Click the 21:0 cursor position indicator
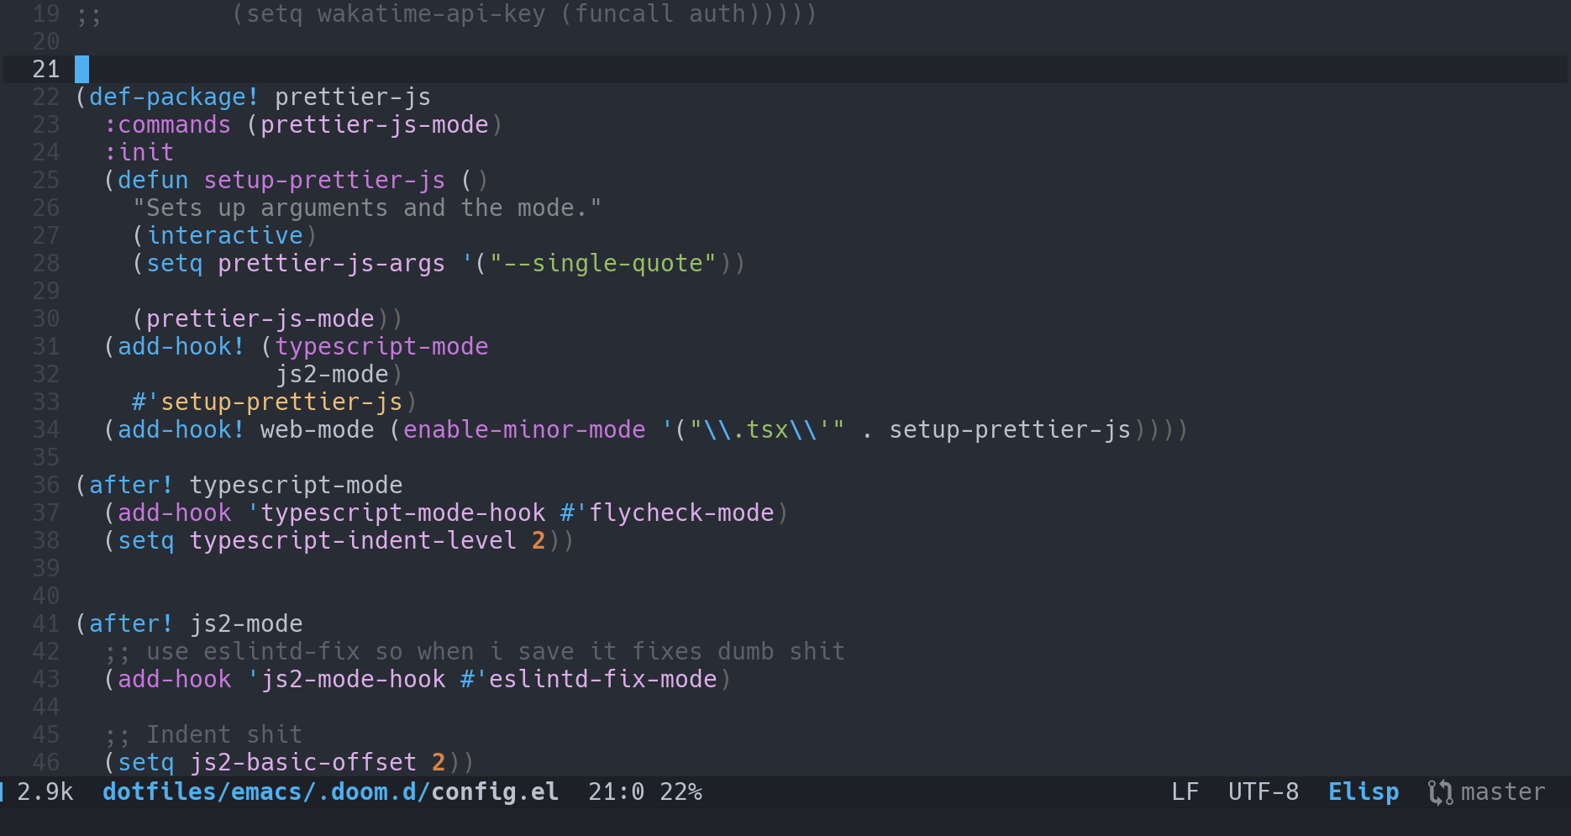This screenshot has height=836, width=1571. point(616,791)
